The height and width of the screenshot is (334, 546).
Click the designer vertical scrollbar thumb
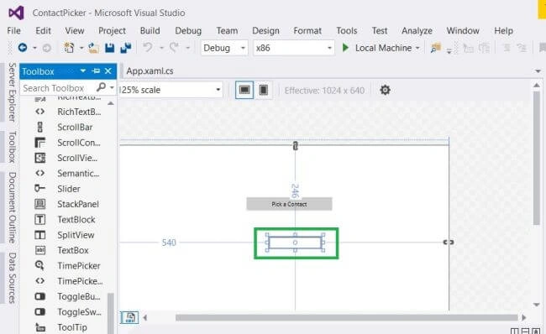click(x=537, y=158)
